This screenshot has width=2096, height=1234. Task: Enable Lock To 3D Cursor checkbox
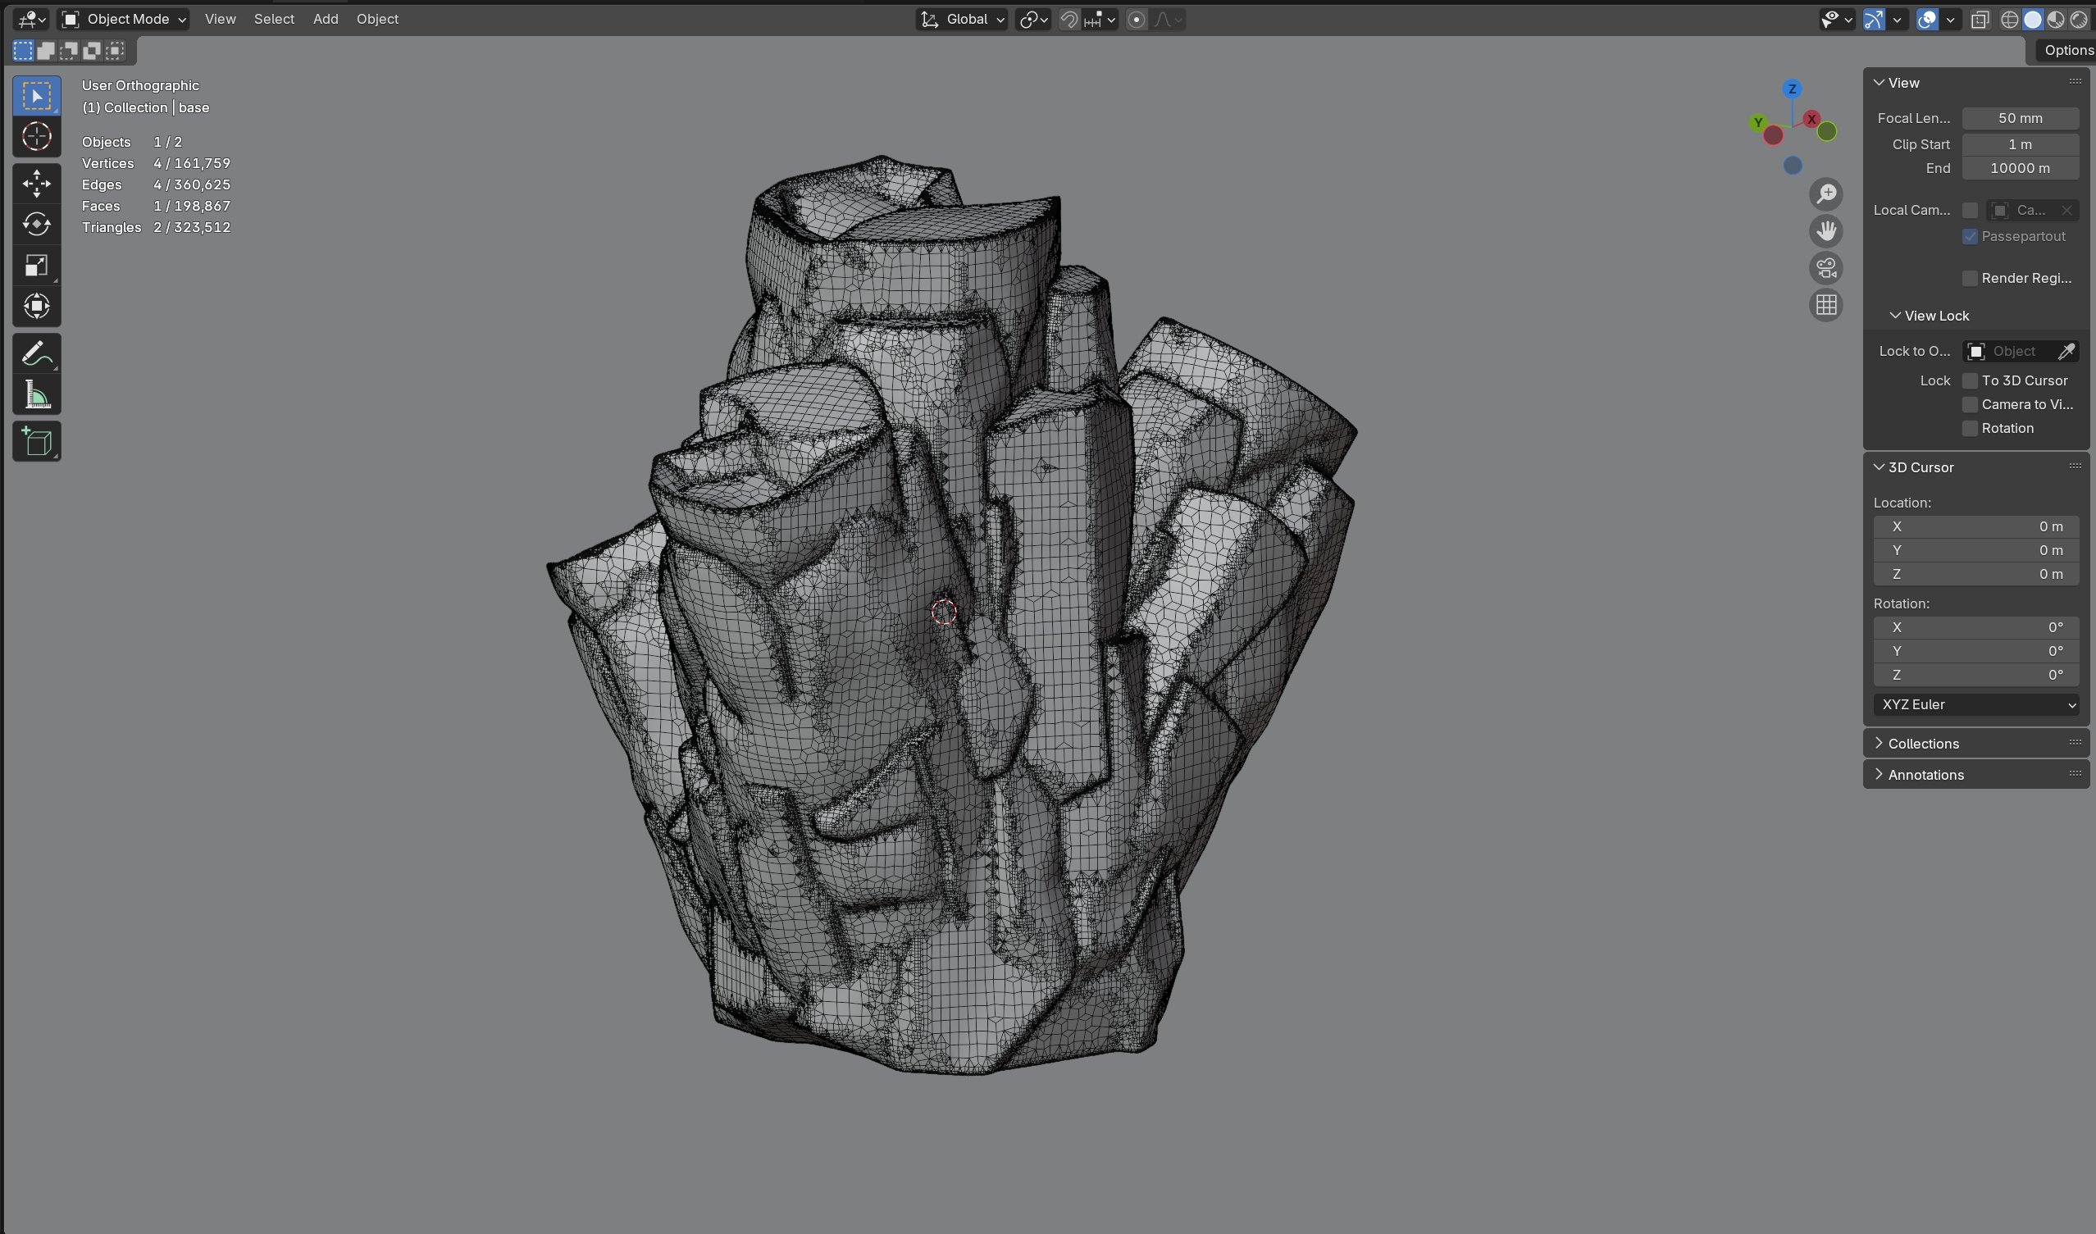point(1970,380)
